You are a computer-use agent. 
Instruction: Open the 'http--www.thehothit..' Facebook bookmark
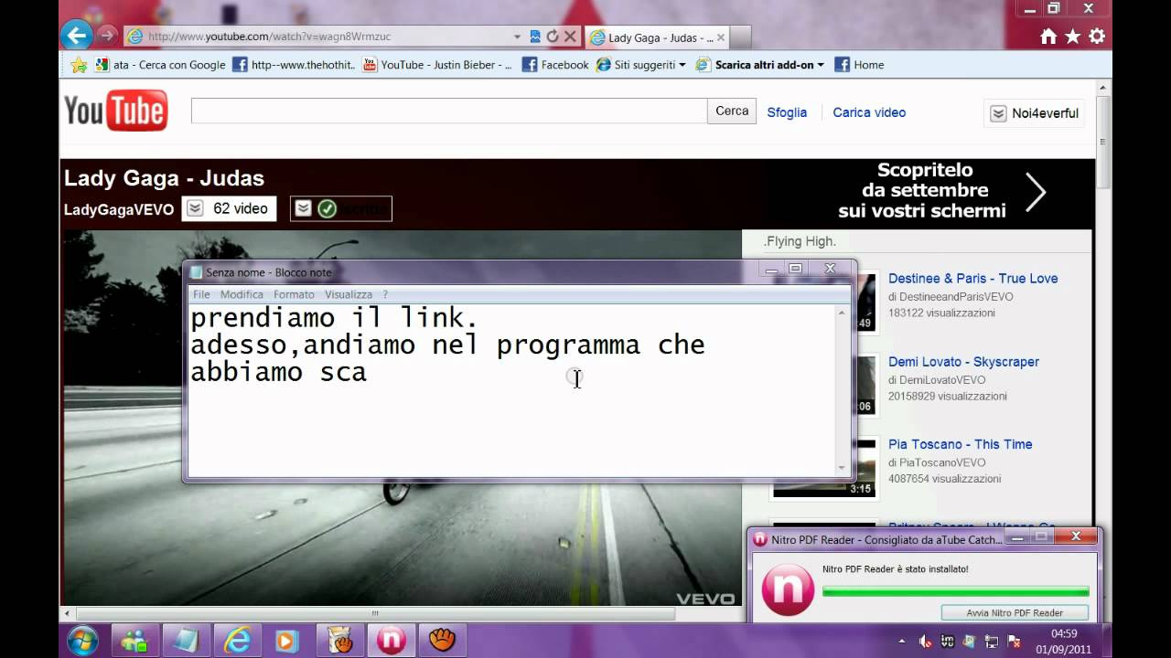click(294, 65)
